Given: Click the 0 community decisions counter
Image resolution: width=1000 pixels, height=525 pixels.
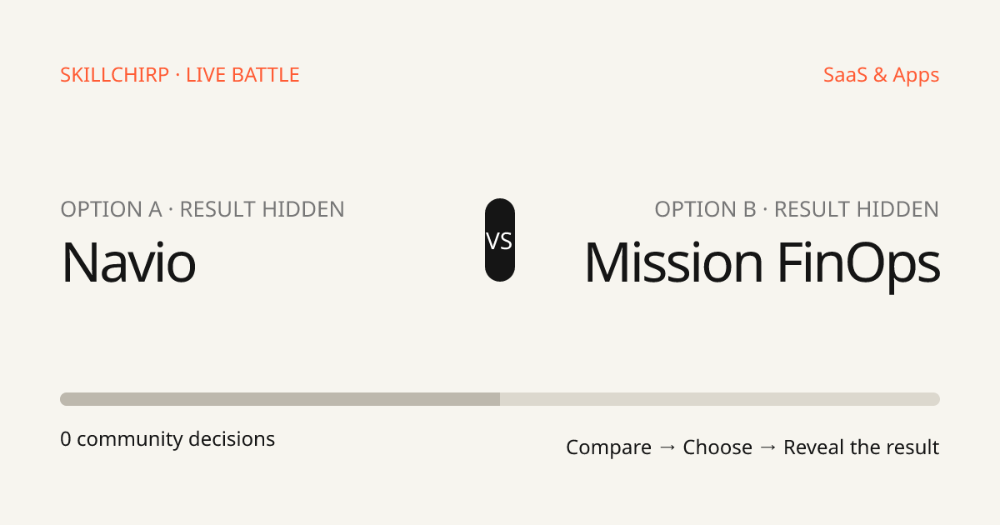Looking at the screenshot, I should [167, 439].
